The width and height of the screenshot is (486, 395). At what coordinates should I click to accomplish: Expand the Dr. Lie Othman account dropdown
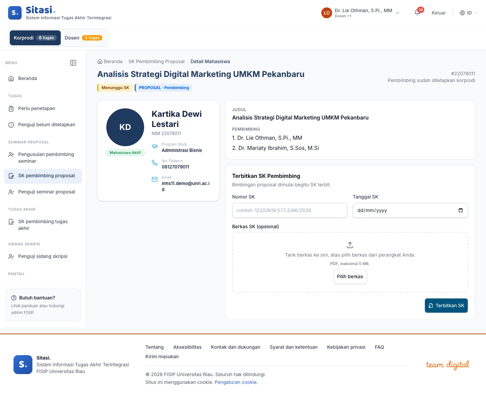click(398, 13)
